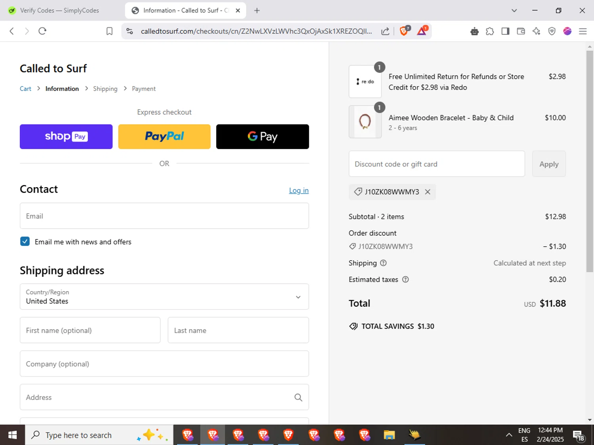Click the scrollbar down arrow
Viewport: 594px width, 445px height.
(x=590, y=420)
